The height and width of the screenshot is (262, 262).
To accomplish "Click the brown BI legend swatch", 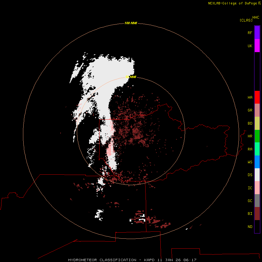I will (257, 214).
